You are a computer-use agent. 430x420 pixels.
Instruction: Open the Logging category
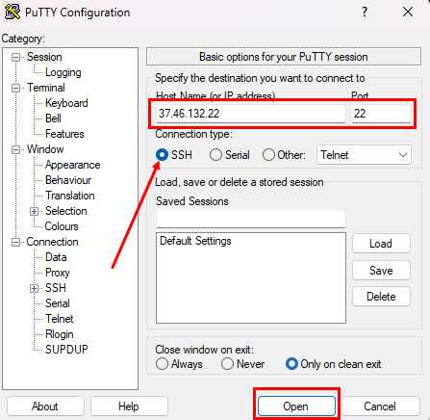click(63, 72)
